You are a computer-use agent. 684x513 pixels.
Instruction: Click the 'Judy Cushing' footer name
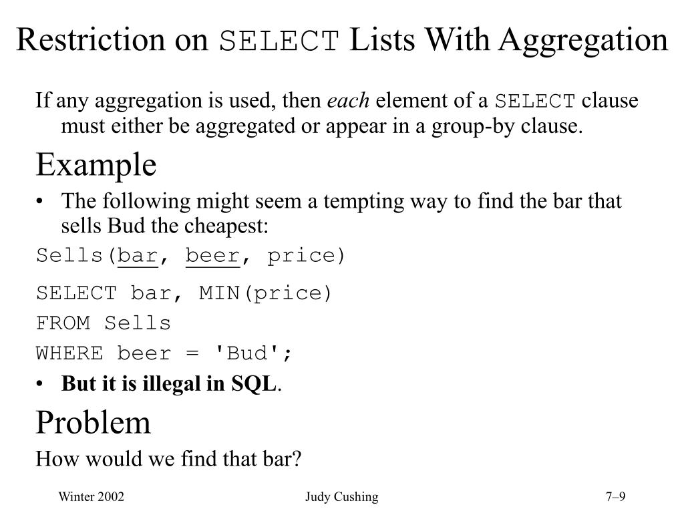tap(341, 497)
